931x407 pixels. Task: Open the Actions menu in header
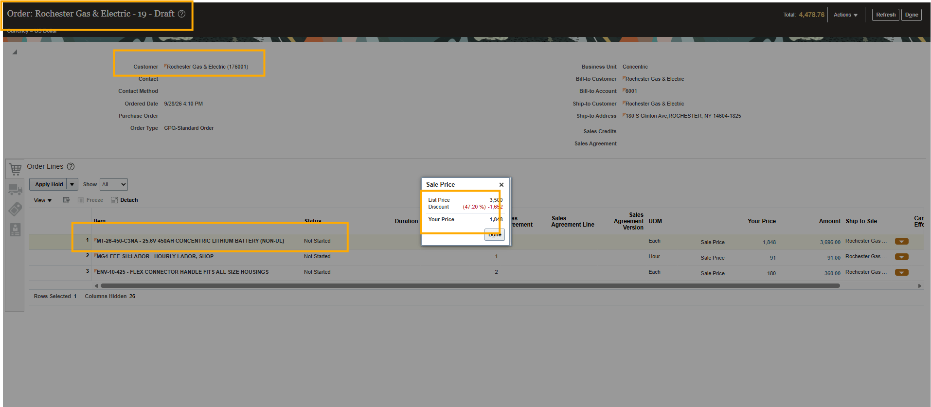[845, 15]
